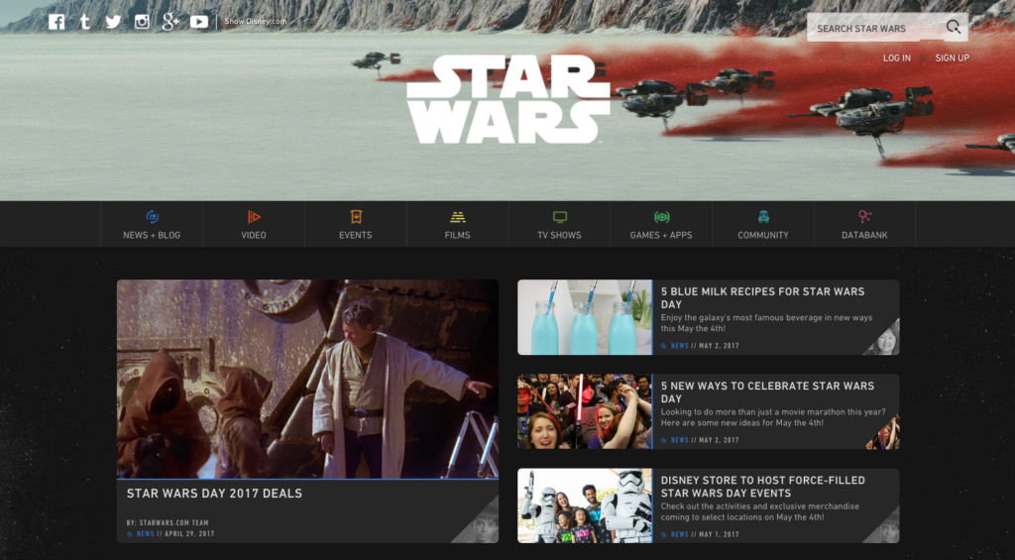Viewport: 1015px width, 560px height.
Task: Open the COMMUNITY menu label
Action: pyautogui.click(x=763, y=236)
